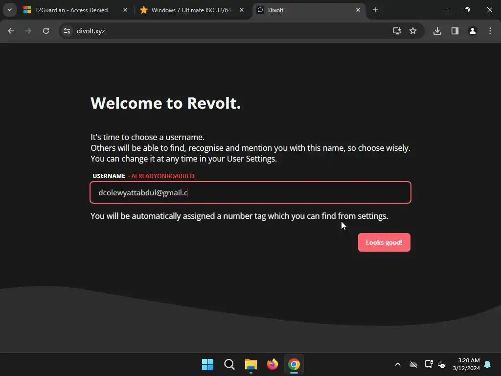Click the number tag notice text
Image resolution: width=501 pixels, height=376 pixels.
(x=239, y=216)
